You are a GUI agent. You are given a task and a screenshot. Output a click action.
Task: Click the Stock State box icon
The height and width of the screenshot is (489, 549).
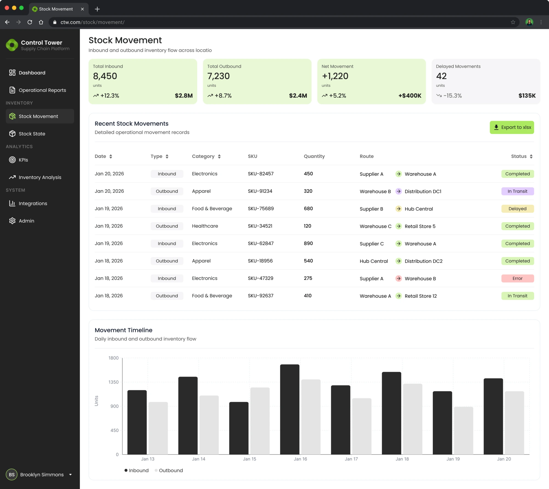click(x=12, y=134)
